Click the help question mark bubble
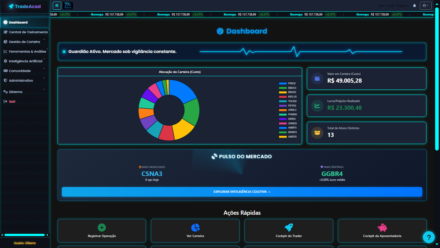The image size is (440, 248). (429, 237)
